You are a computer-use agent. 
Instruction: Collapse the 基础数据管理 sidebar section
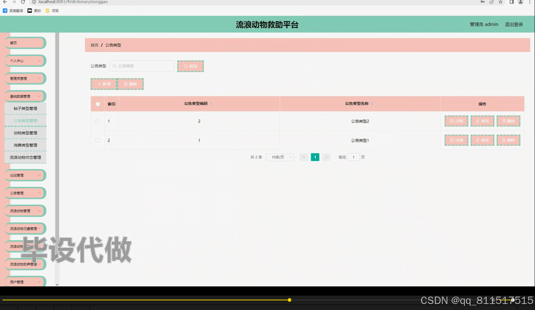(x=25, y=96)
